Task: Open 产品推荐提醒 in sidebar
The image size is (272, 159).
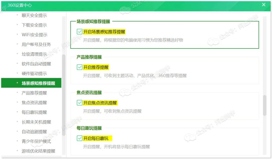Action: point(34,93)
